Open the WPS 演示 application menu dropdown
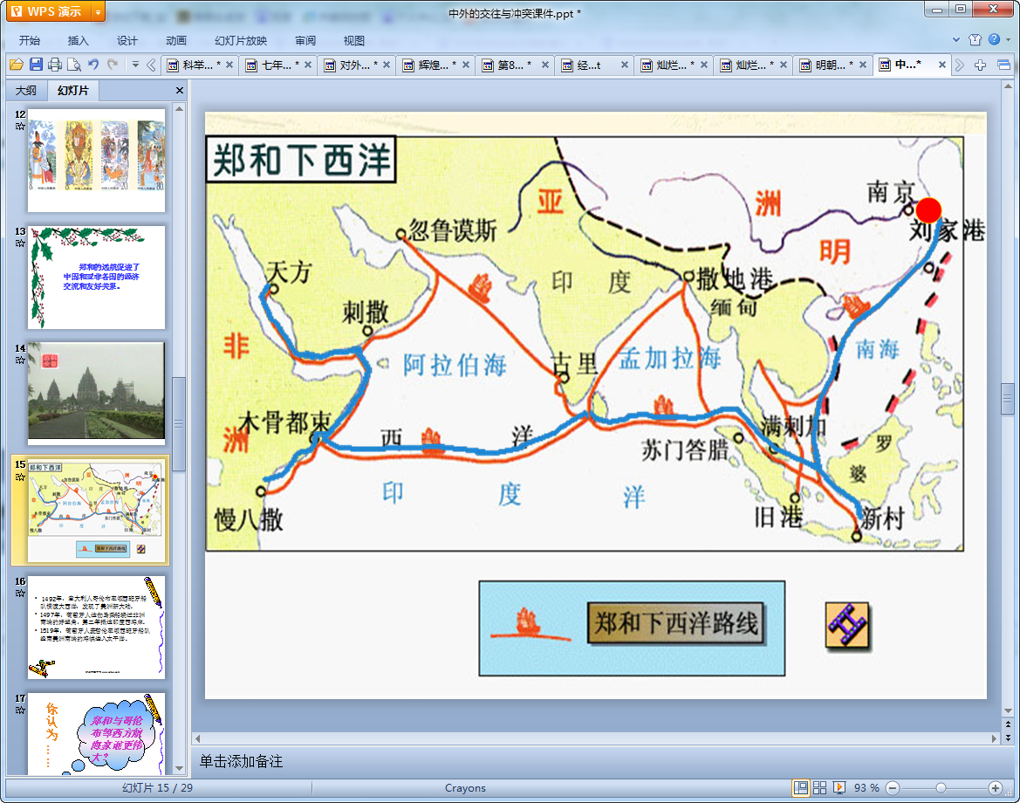The height and width of the screenshot is (803, 1020). click(x=97, y=11)
